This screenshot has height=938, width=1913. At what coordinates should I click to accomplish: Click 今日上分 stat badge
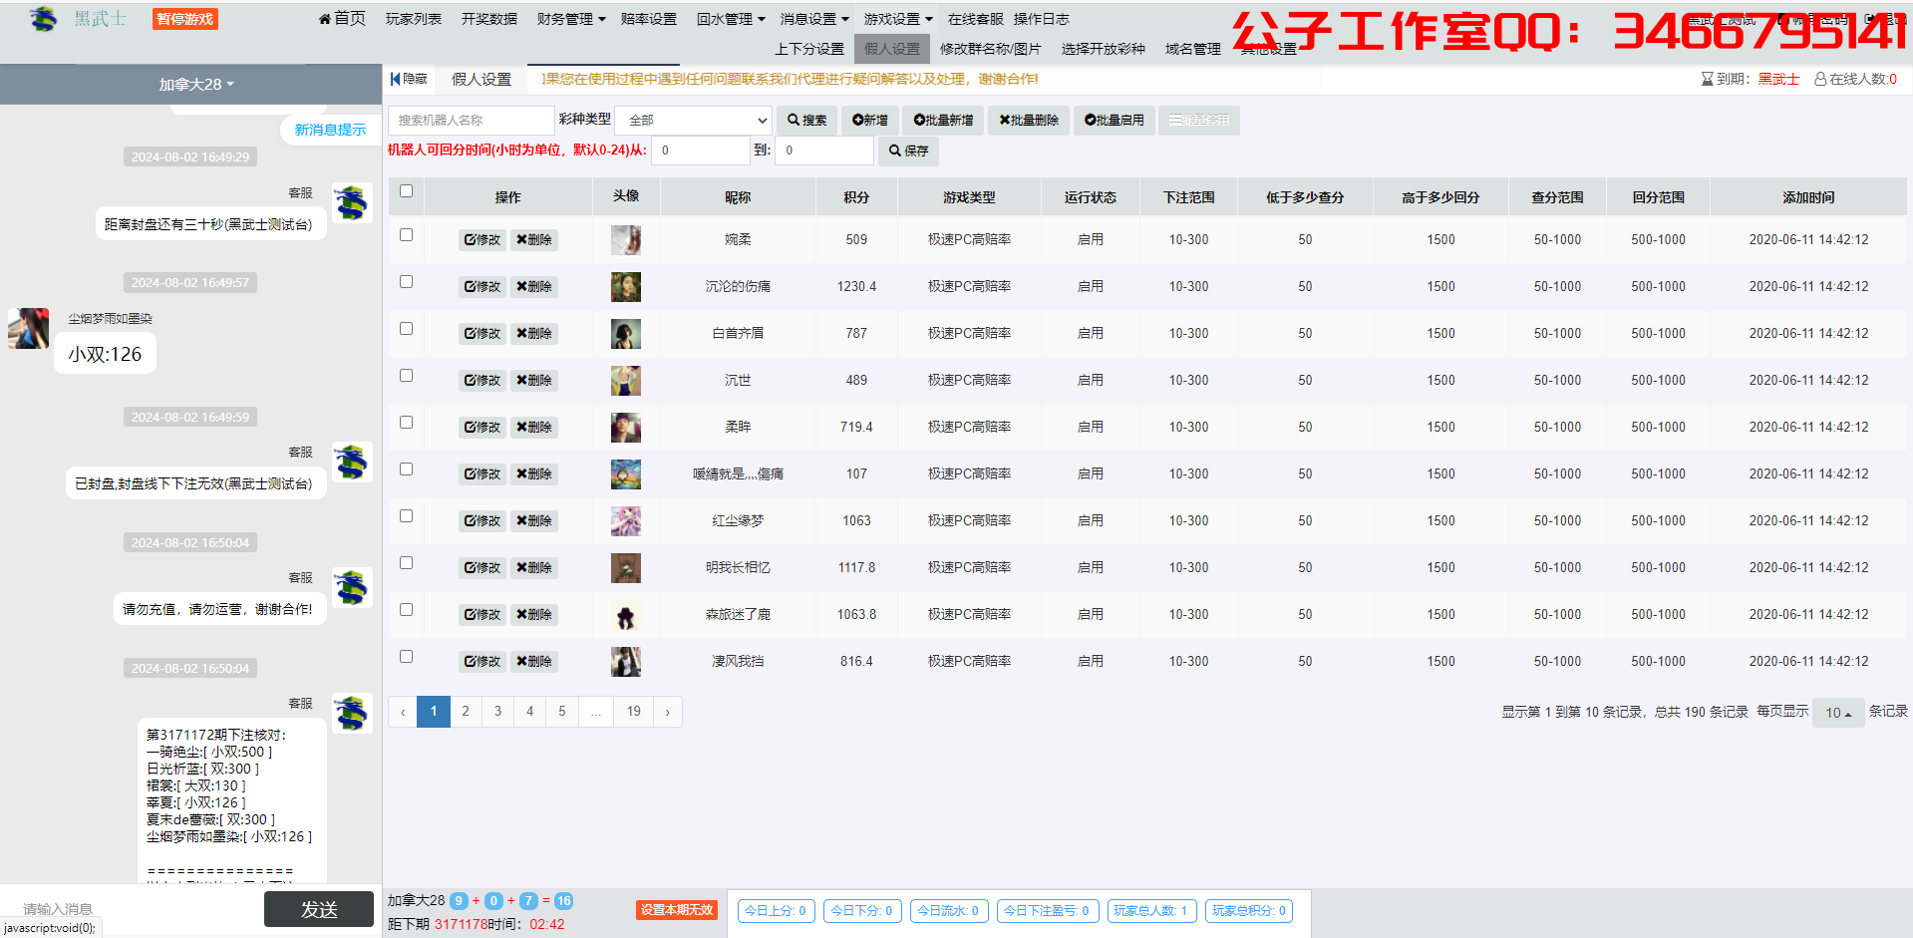click(776, 911)
